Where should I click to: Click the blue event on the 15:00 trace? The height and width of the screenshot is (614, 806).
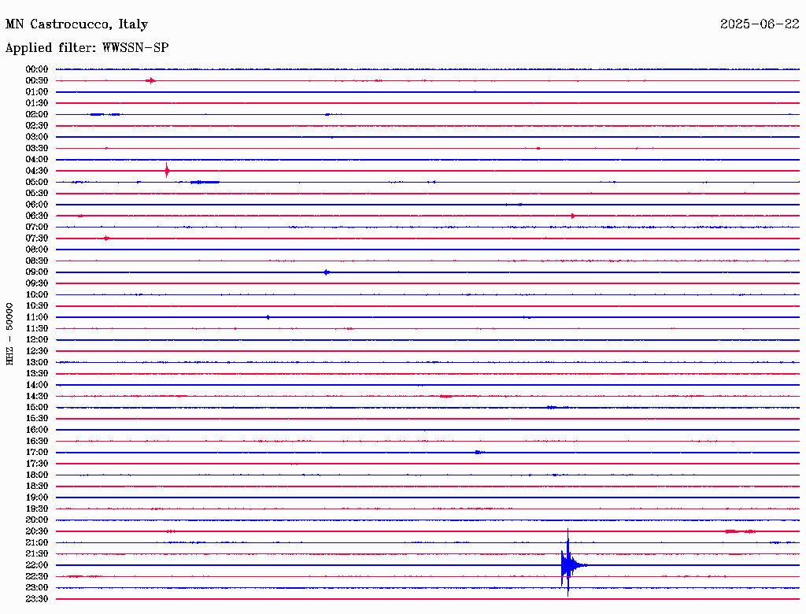tap(553, 407)
